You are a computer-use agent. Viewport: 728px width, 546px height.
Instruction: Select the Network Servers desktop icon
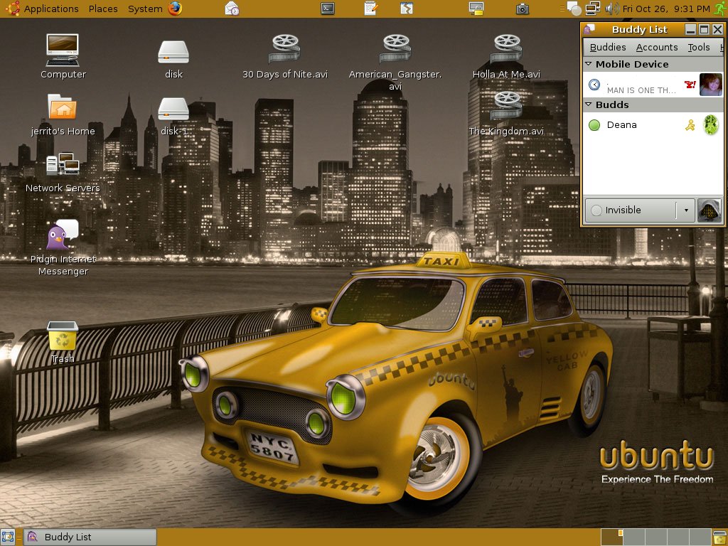(x=63, y=172)
